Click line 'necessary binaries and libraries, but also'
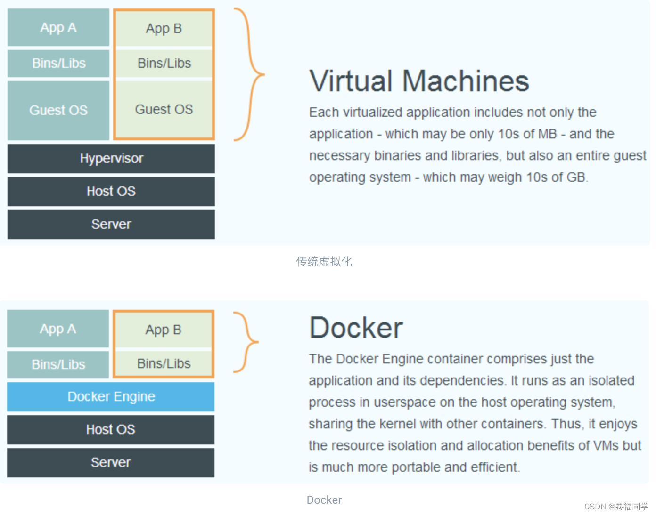This screenshot has height=515, width=656. (478, 156)
